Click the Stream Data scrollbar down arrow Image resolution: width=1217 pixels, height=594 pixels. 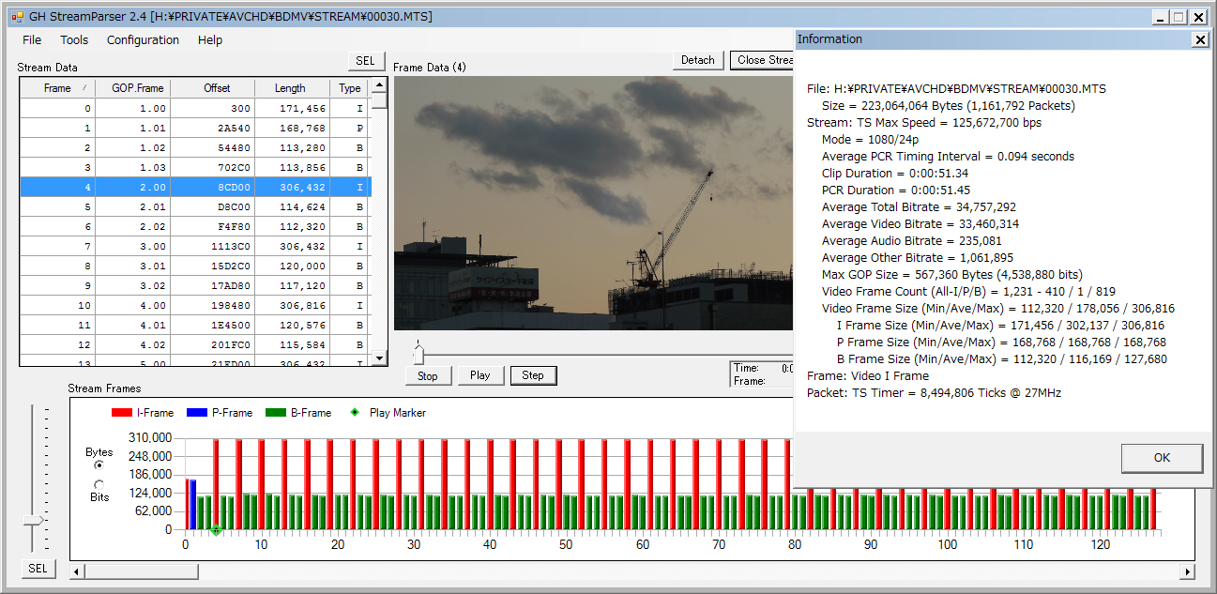pyautogui.click(x=379, y=358)
